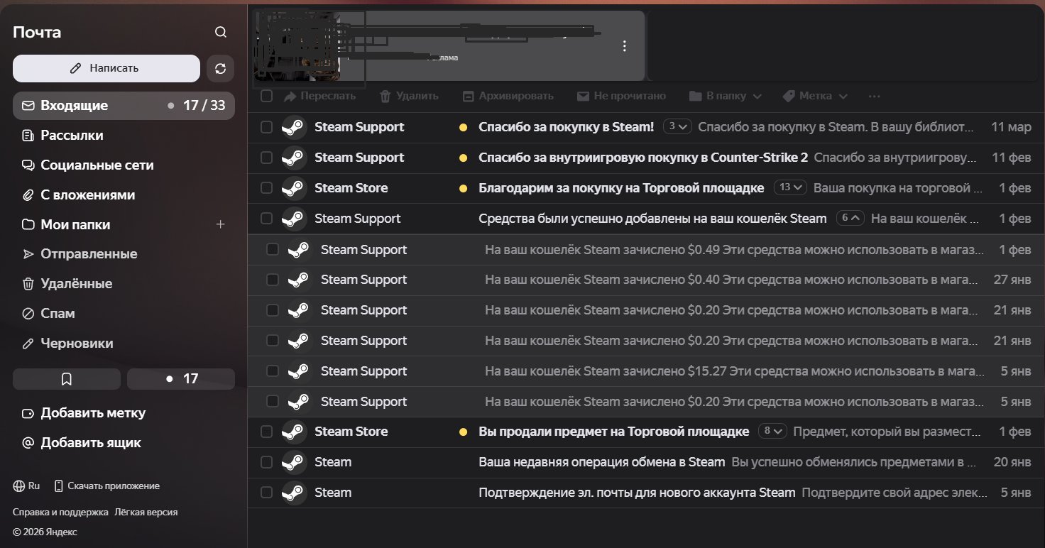This screenshot has width=1045, height=548.
Task: Refresh mail with the circular arrows icon
Action: pyautogui.click(x=220, y=68)
